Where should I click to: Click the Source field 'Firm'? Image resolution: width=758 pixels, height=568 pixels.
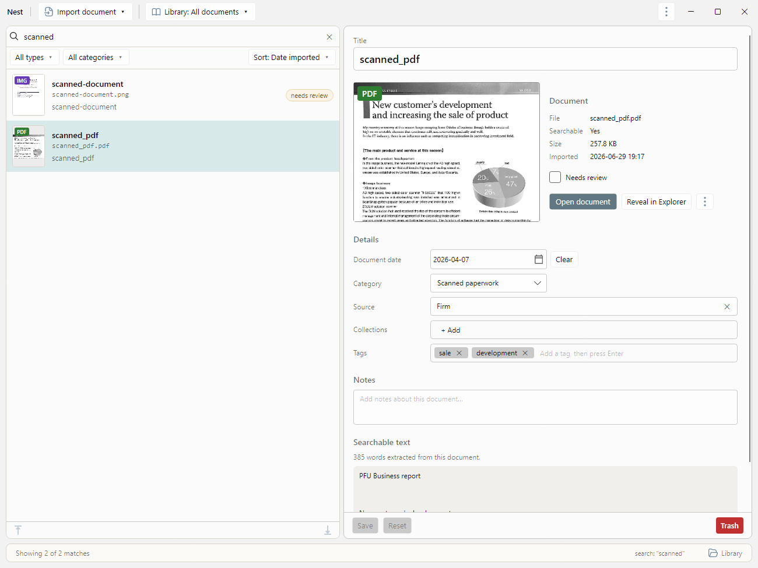click(x=584, y=306)
